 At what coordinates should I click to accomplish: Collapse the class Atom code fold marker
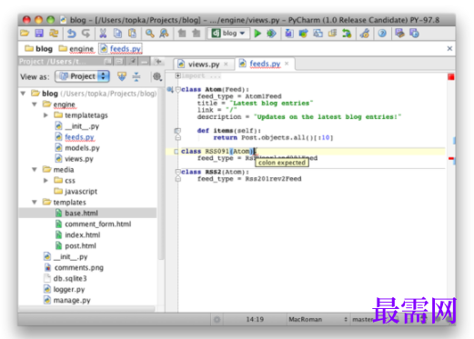tap(178, 89)
